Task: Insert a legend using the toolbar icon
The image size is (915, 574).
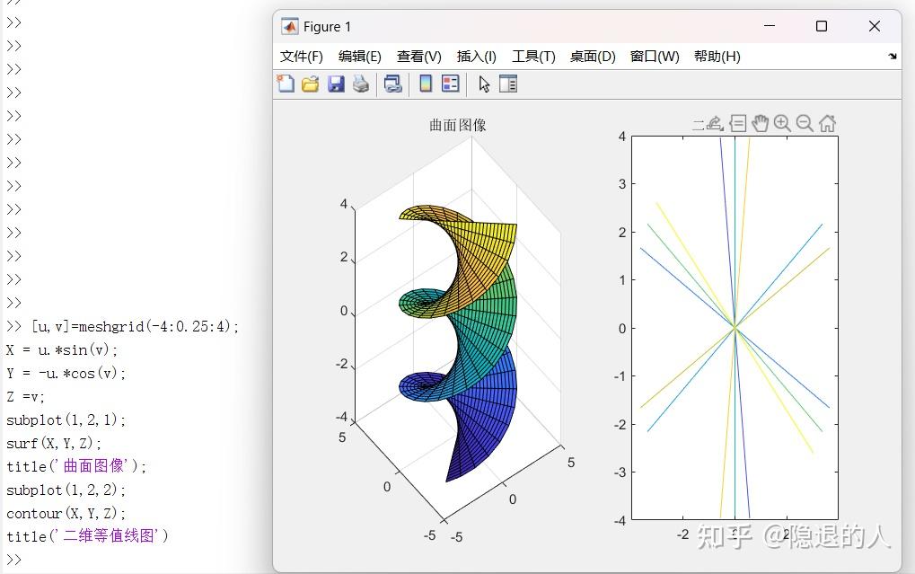Action: 451,84
